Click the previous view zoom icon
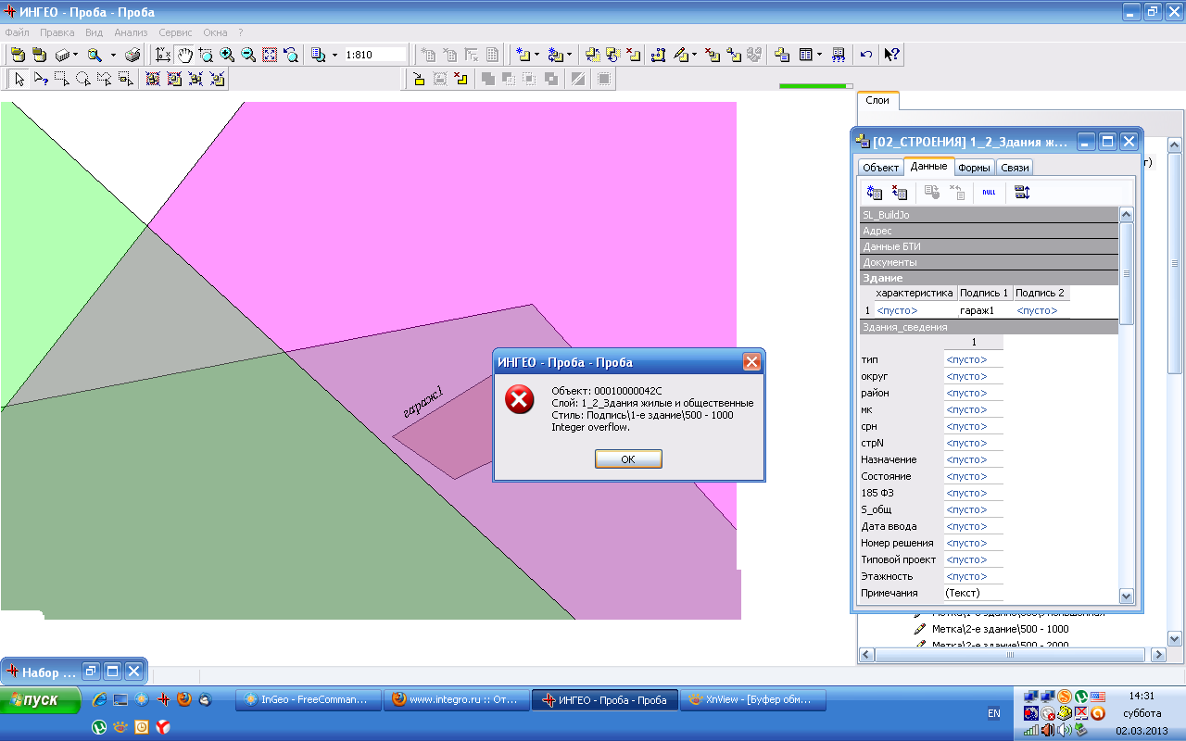 (x=291, y=55)
